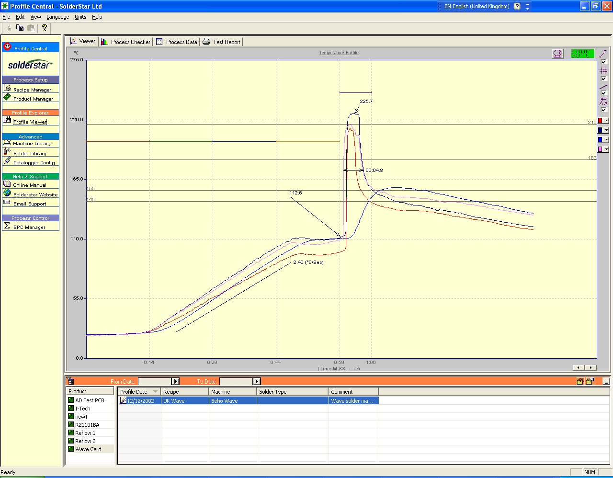The image size is (613, 478).
Task: Open the dark navy channel color dropdown
Action: [606, 130]
